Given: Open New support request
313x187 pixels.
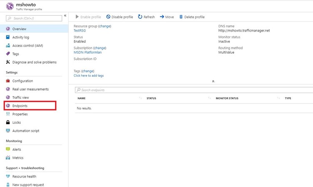Looking at the screenshot, I should pyautogui.click(x=28, y=185).
